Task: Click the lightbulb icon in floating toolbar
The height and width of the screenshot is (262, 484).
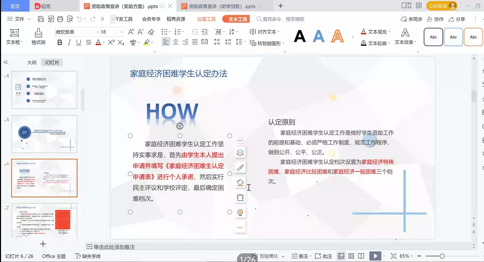Action: (x=240, y=212)
